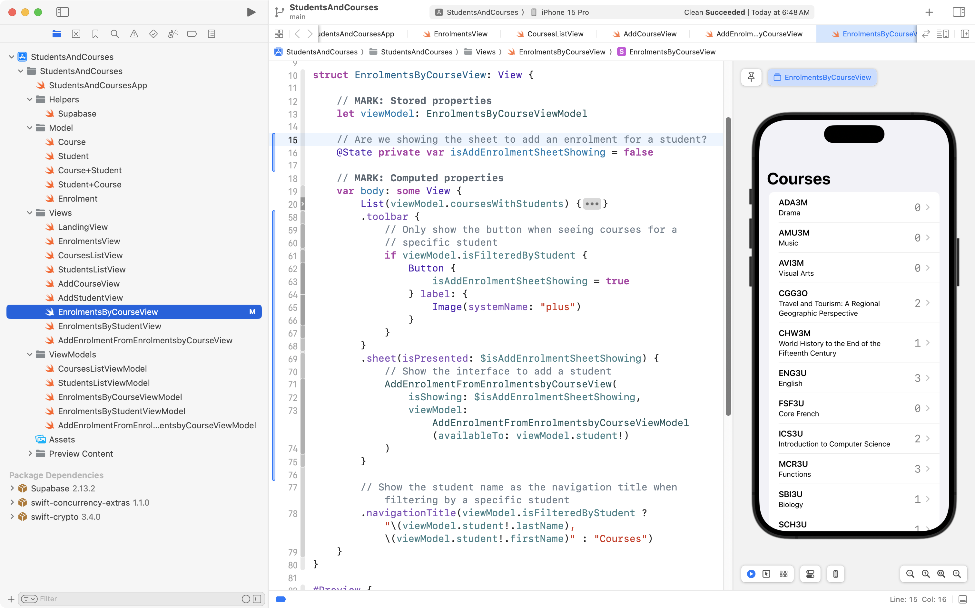Screen dimensions: 975x608
Task: Expand the collapsed code on line 20
Action: click(592, 204)
